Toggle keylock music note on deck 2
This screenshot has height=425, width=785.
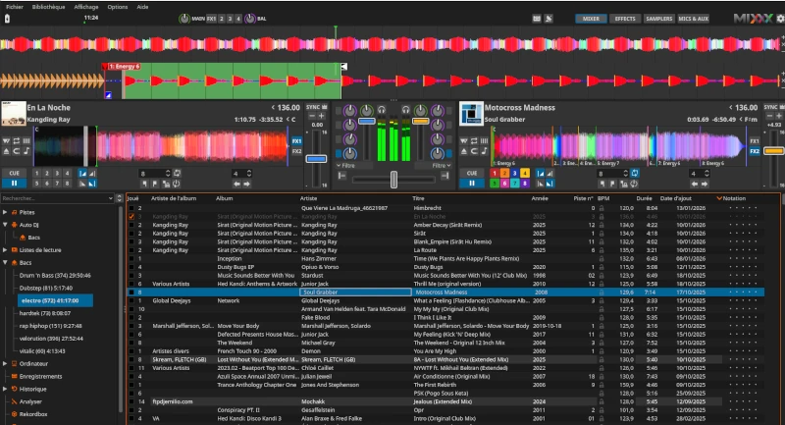coord(484,151)
